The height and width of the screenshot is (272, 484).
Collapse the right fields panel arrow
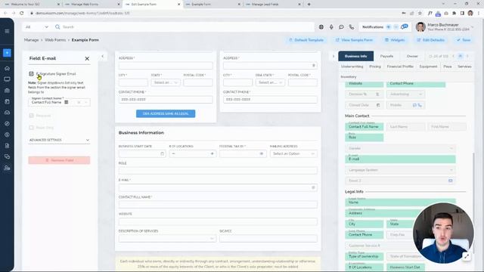(333, 56)
